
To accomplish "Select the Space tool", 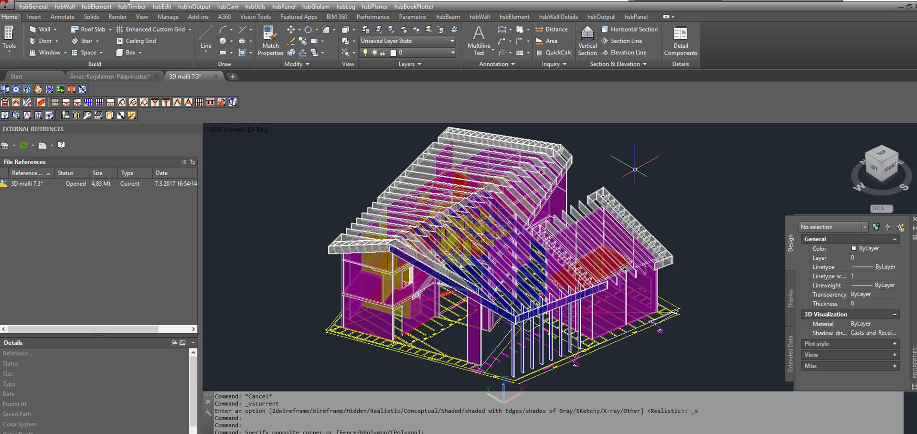I will (x=84, y=53).
